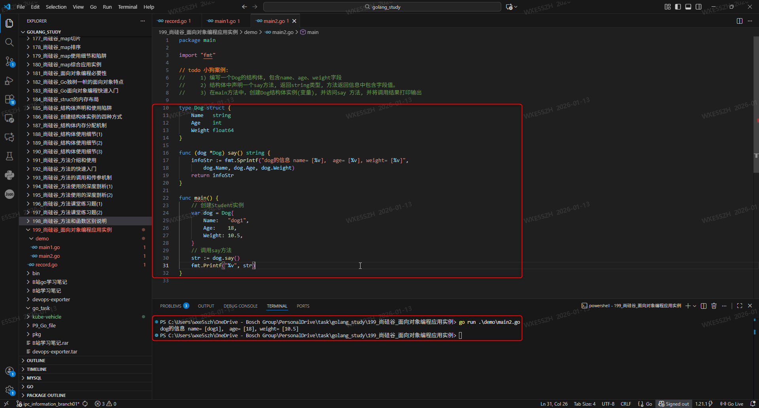
Task: Open the remote window indicator
Action: tap(6, 404)
